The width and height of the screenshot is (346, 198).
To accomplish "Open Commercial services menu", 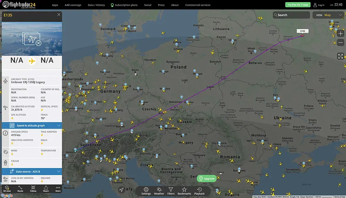I will click(x=198, y=5).
